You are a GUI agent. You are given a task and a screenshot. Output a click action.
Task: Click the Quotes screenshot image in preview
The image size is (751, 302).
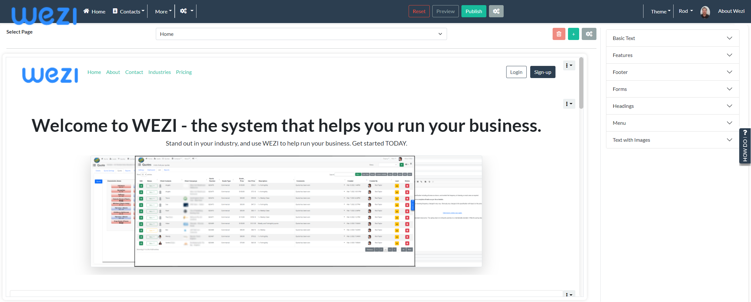point(286,211)
